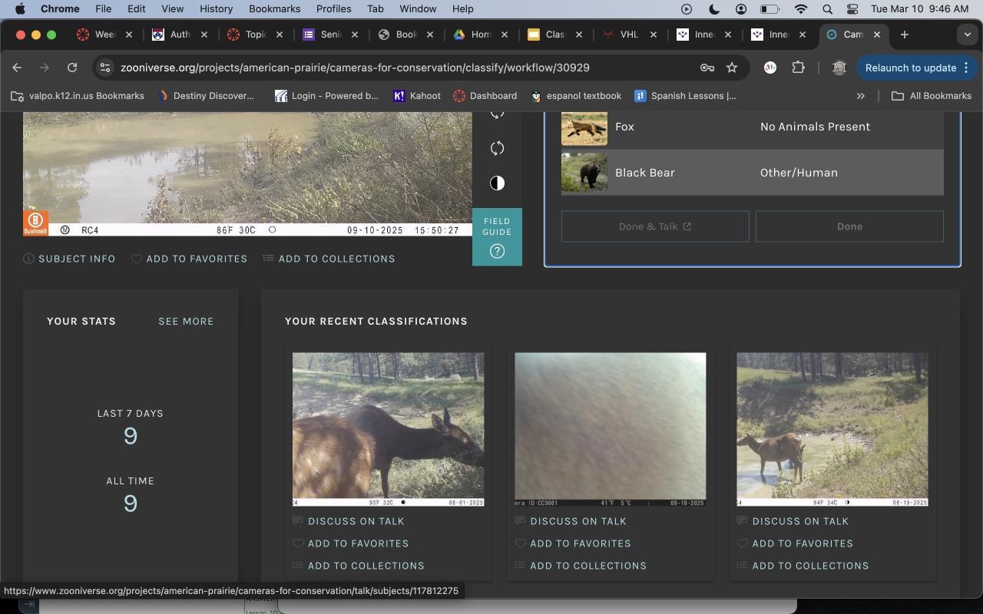Click the Subject Info icon
983x614 pixels.
(x=28, y=259)
